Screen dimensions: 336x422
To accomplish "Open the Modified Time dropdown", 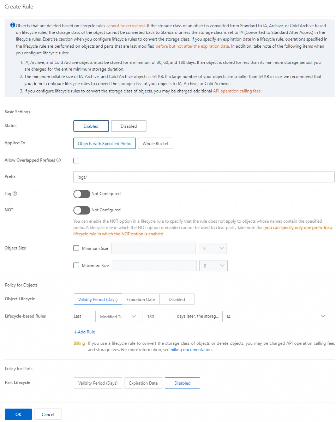I will coord(117,316).
